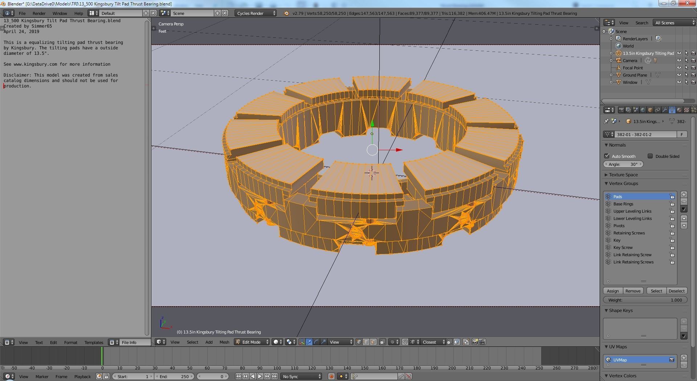This screenshot has width=697, height=381.
Task: Toggle the snap magnet in the 3D view header
Action: [x=405, y=342]
